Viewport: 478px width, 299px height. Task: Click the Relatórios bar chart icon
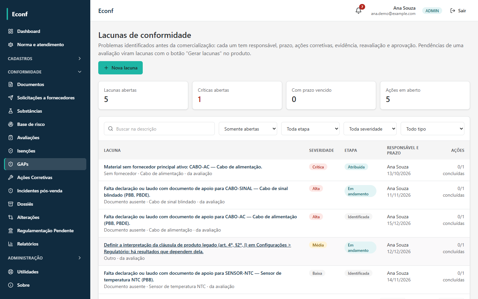coord(11,244)
